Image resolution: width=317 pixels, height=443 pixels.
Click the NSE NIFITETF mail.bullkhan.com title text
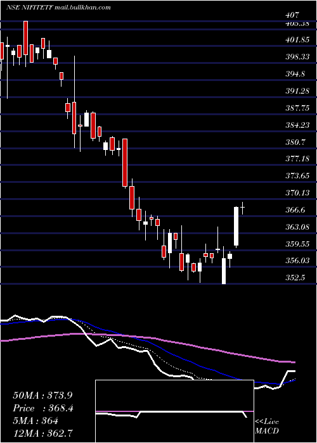58,8
